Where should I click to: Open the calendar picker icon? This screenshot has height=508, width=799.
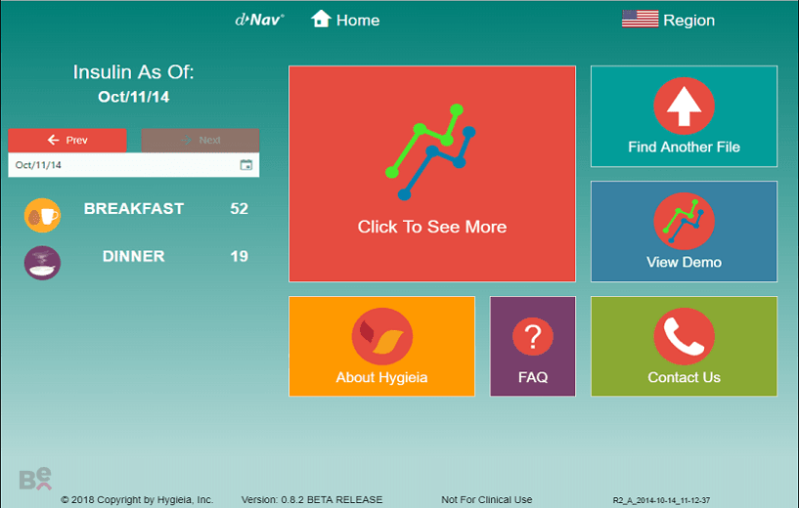pos(246,164)
